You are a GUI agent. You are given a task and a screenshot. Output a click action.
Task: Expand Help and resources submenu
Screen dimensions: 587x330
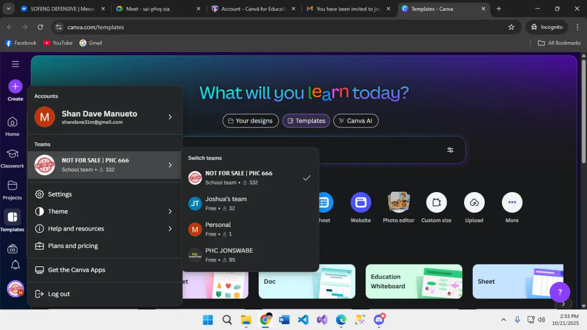[x=105, y=229]
